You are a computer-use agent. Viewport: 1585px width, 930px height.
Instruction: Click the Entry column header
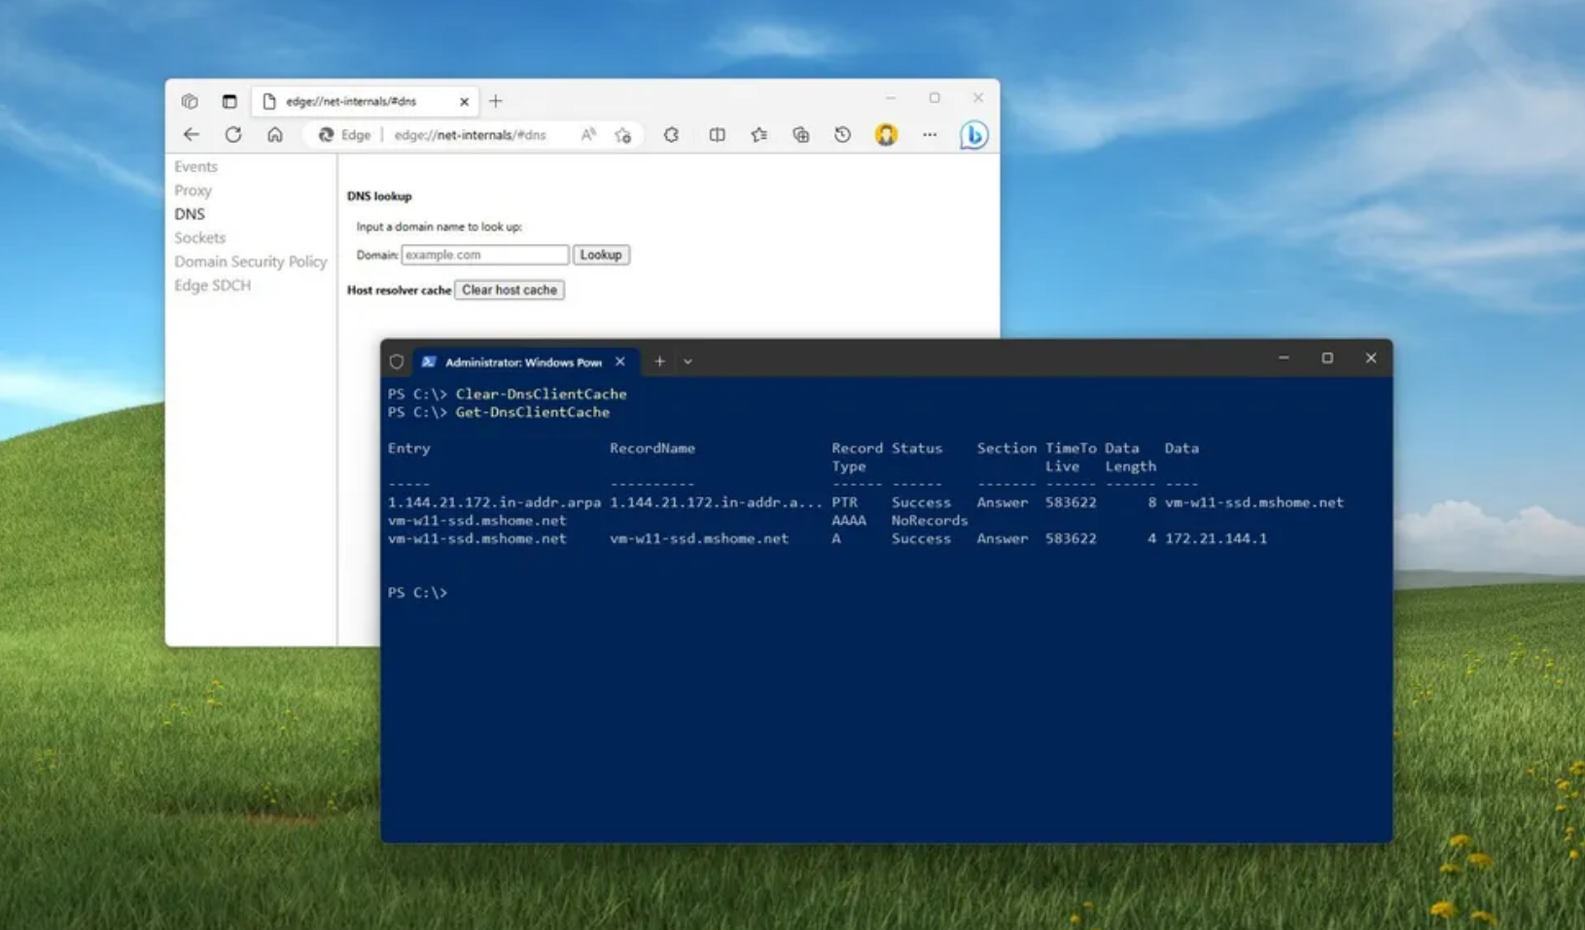coord(408,449)
